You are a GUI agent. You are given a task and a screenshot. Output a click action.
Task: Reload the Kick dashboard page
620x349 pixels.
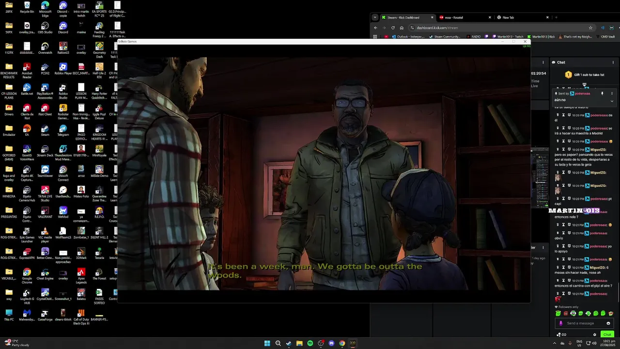coord(393,28)
